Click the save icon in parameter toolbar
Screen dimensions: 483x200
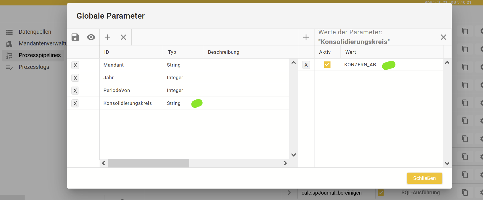click(75, 37)
